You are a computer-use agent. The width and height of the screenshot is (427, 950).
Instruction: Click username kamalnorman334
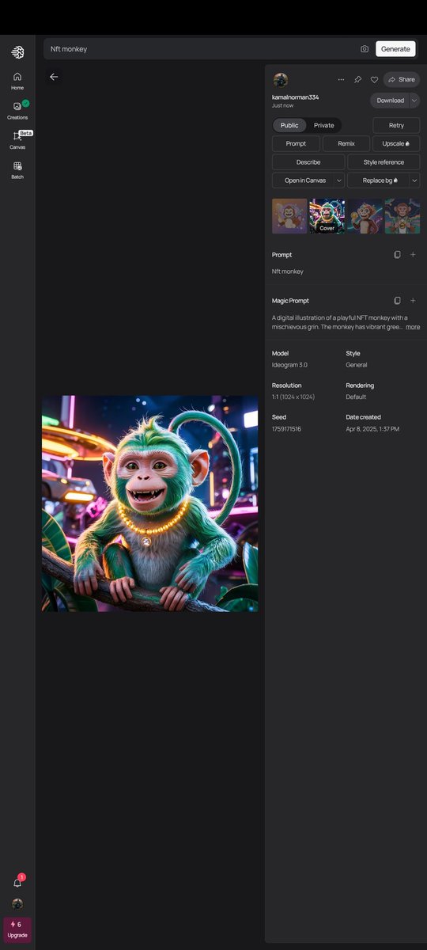(295, 97)
